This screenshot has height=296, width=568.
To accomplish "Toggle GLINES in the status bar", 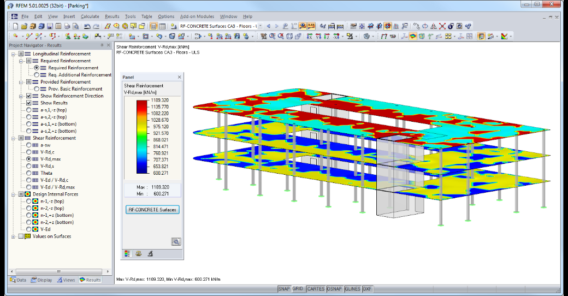I will tap(352, 289).
